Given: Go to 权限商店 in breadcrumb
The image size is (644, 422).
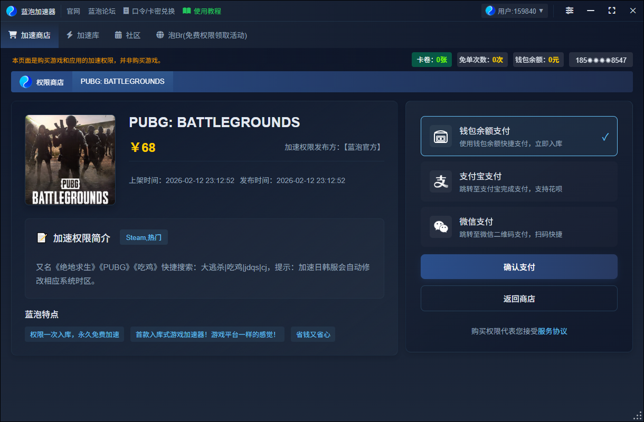Looking at the screenshot, I should pos(42,82).
